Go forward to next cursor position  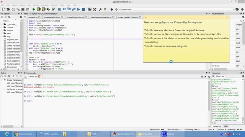(x=116, y=9)
